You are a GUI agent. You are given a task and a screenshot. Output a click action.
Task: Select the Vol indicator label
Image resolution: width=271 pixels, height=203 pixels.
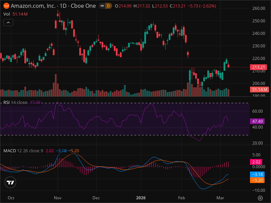coord(6,14)
